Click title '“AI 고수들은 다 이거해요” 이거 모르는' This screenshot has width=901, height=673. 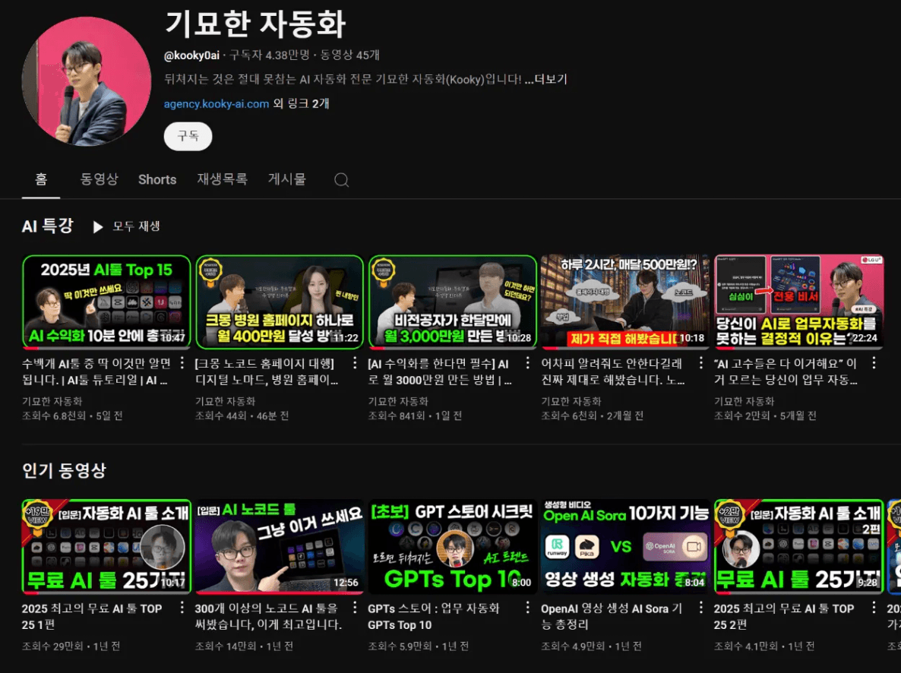[x=786, y=372]
